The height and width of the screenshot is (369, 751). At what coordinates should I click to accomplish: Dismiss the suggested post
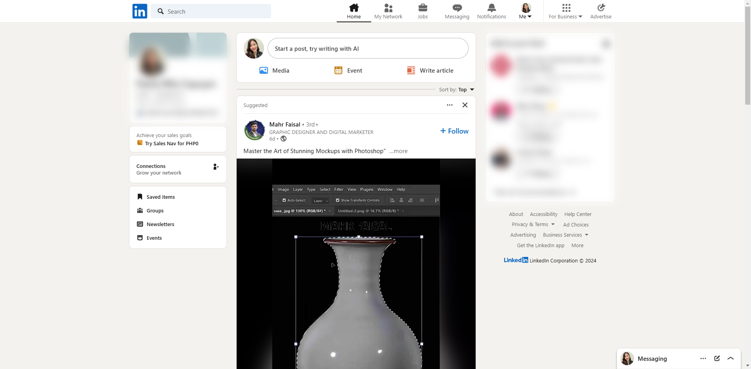tap(465, 105)
